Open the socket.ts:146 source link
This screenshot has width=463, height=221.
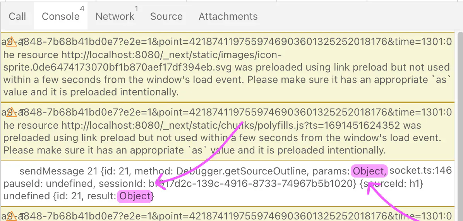(x=420, y=171)
